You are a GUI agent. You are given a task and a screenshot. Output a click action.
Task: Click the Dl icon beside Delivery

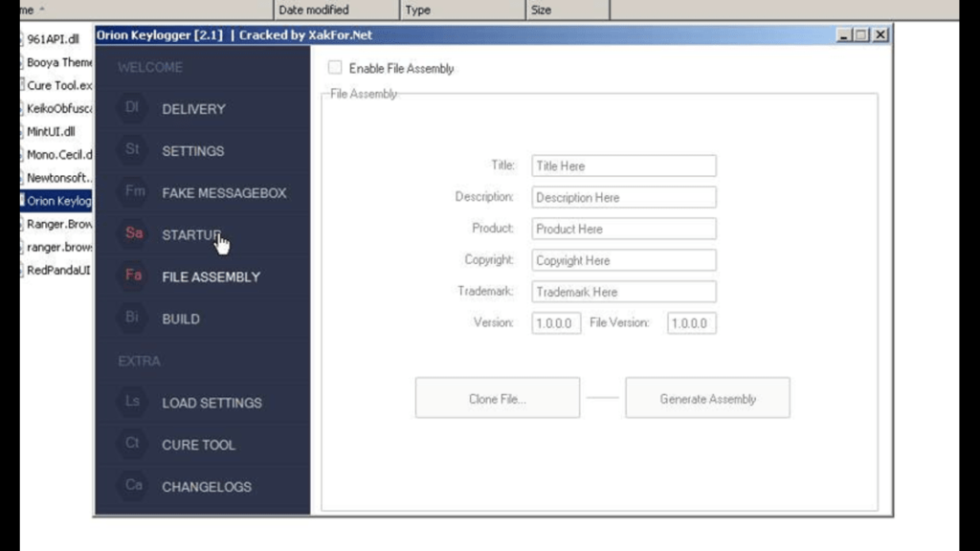point(132,107)
